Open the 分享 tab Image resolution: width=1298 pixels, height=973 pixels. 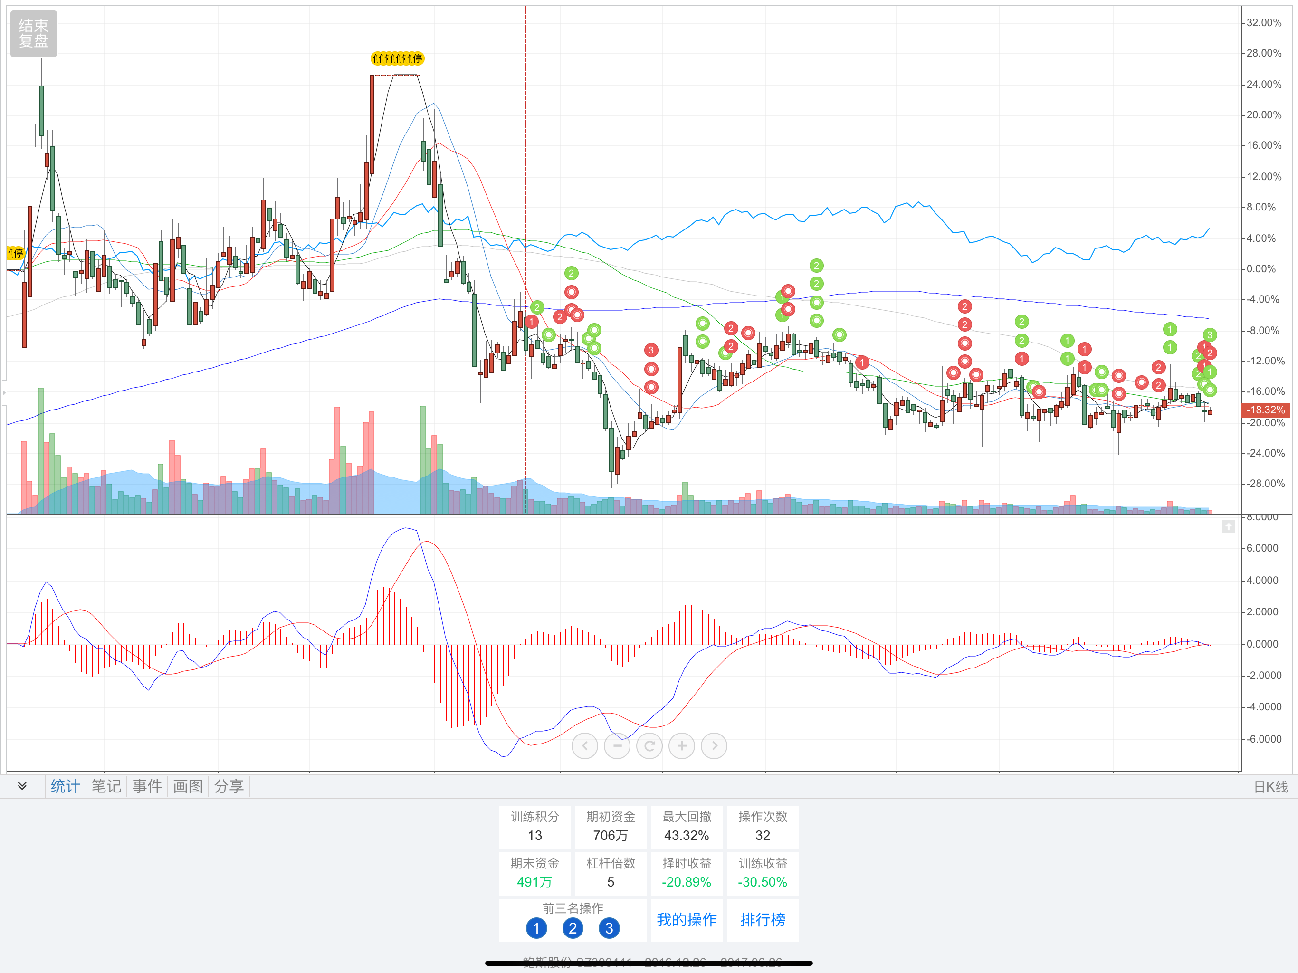point(229,786)
